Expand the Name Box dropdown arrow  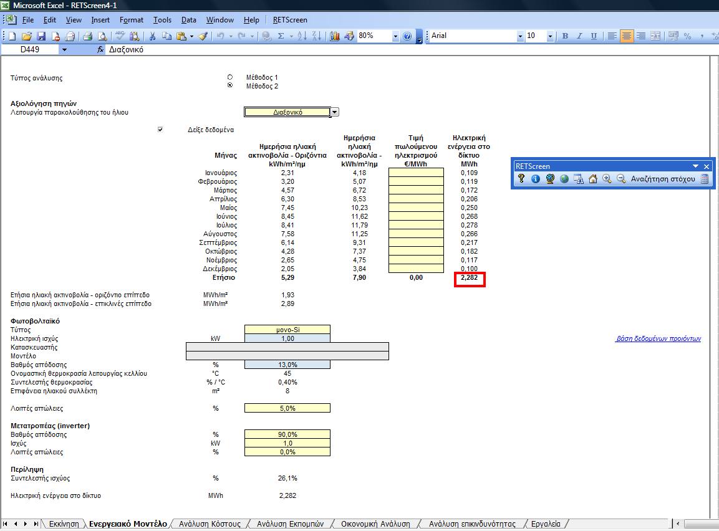point(64,49)
